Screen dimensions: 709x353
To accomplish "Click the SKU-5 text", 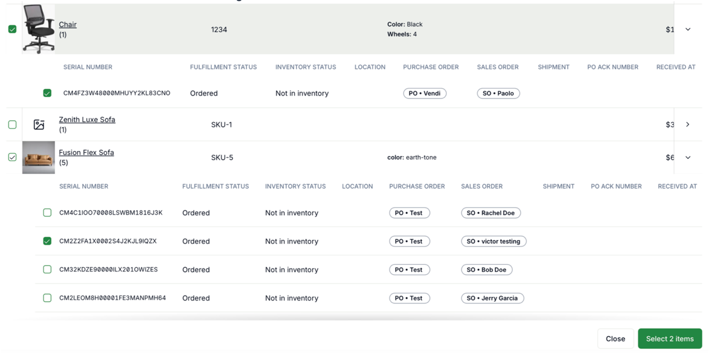I will pos(222,158).
